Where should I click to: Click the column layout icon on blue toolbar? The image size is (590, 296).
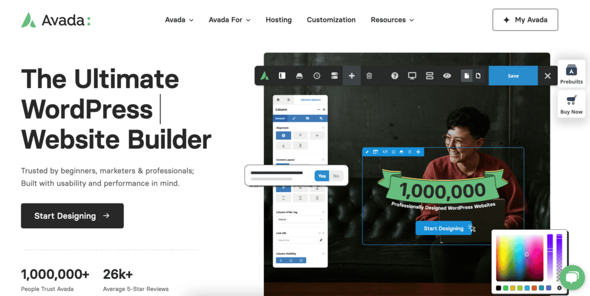click(x=376, y=152)
